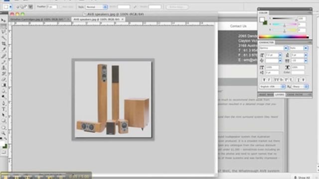Click Show All button at bottom right

[x=302, y=178]
